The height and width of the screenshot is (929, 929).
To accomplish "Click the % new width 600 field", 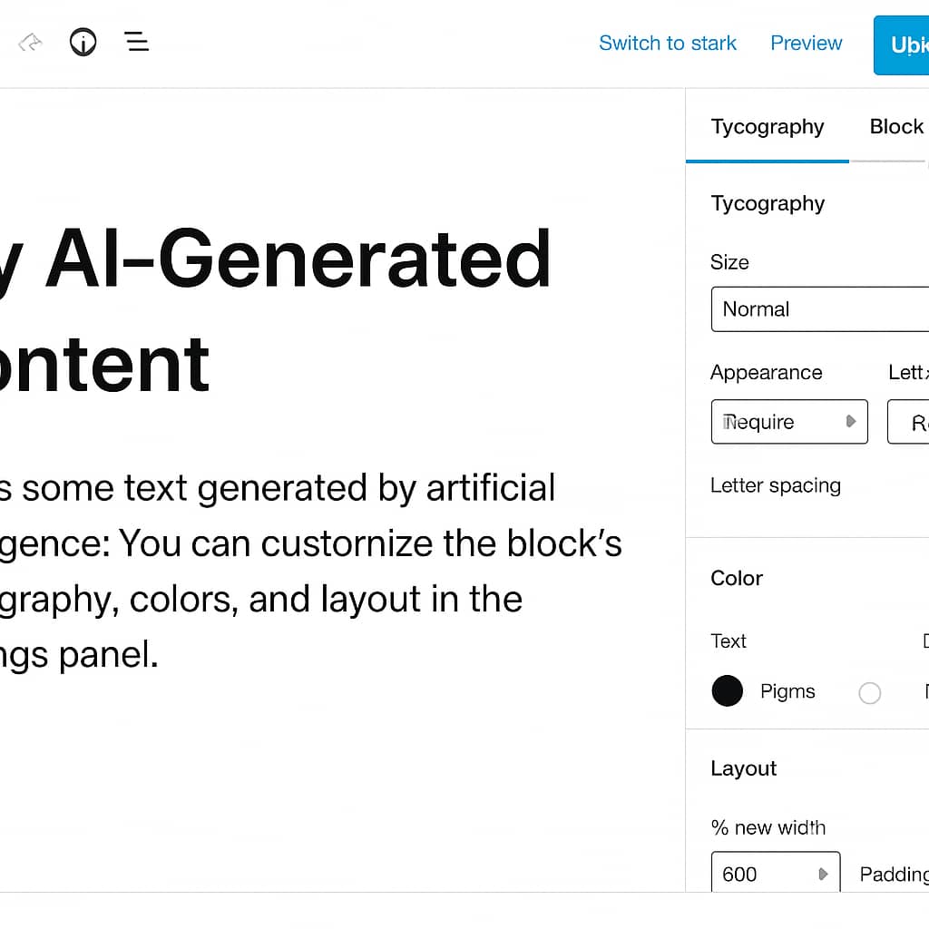I will [767, 874].
